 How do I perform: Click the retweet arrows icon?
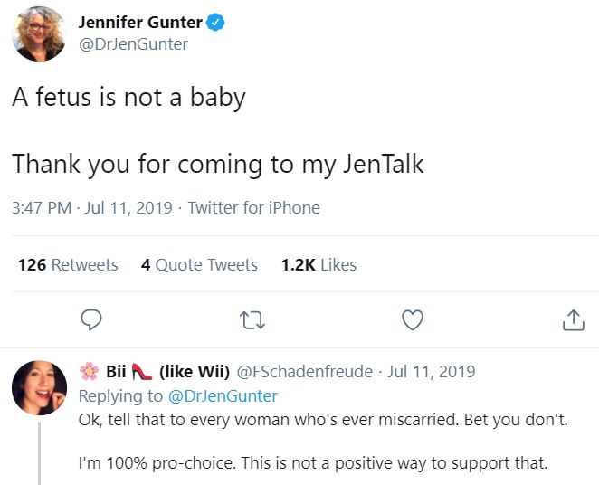(252, 320)
